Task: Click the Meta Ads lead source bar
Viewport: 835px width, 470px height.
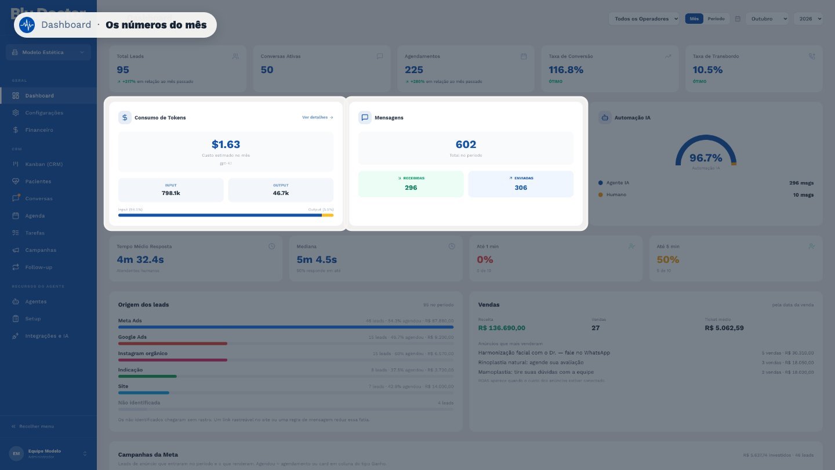Action: (x=286, y=327)
